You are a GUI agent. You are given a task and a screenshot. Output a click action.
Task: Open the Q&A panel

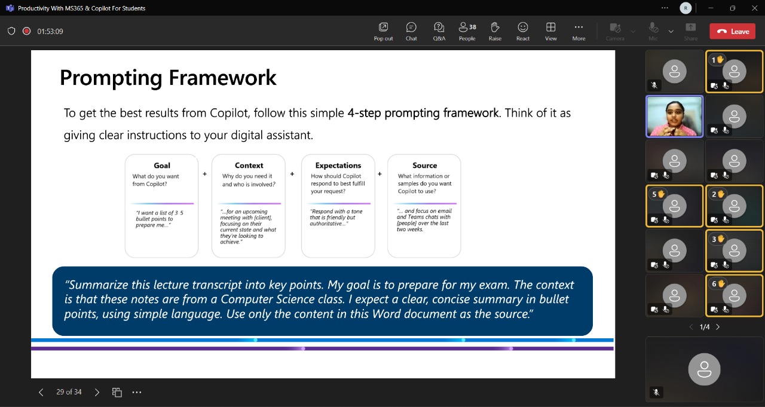pos(439,31)
